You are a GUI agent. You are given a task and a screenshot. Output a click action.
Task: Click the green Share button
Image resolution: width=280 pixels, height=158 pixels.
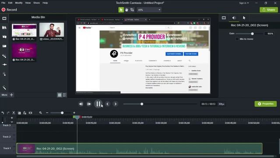269,10
